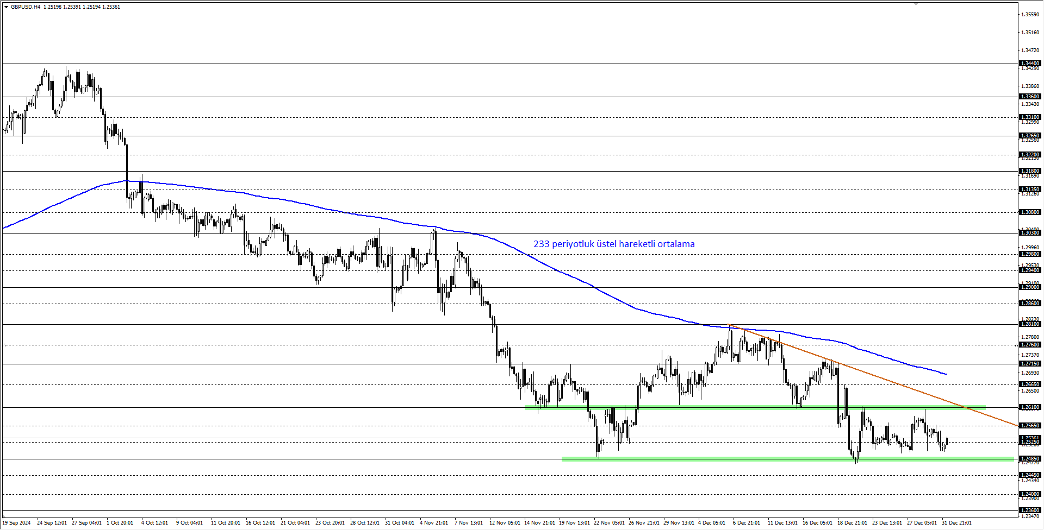Select the 1.27150 level price tag

coord(1030,364)
